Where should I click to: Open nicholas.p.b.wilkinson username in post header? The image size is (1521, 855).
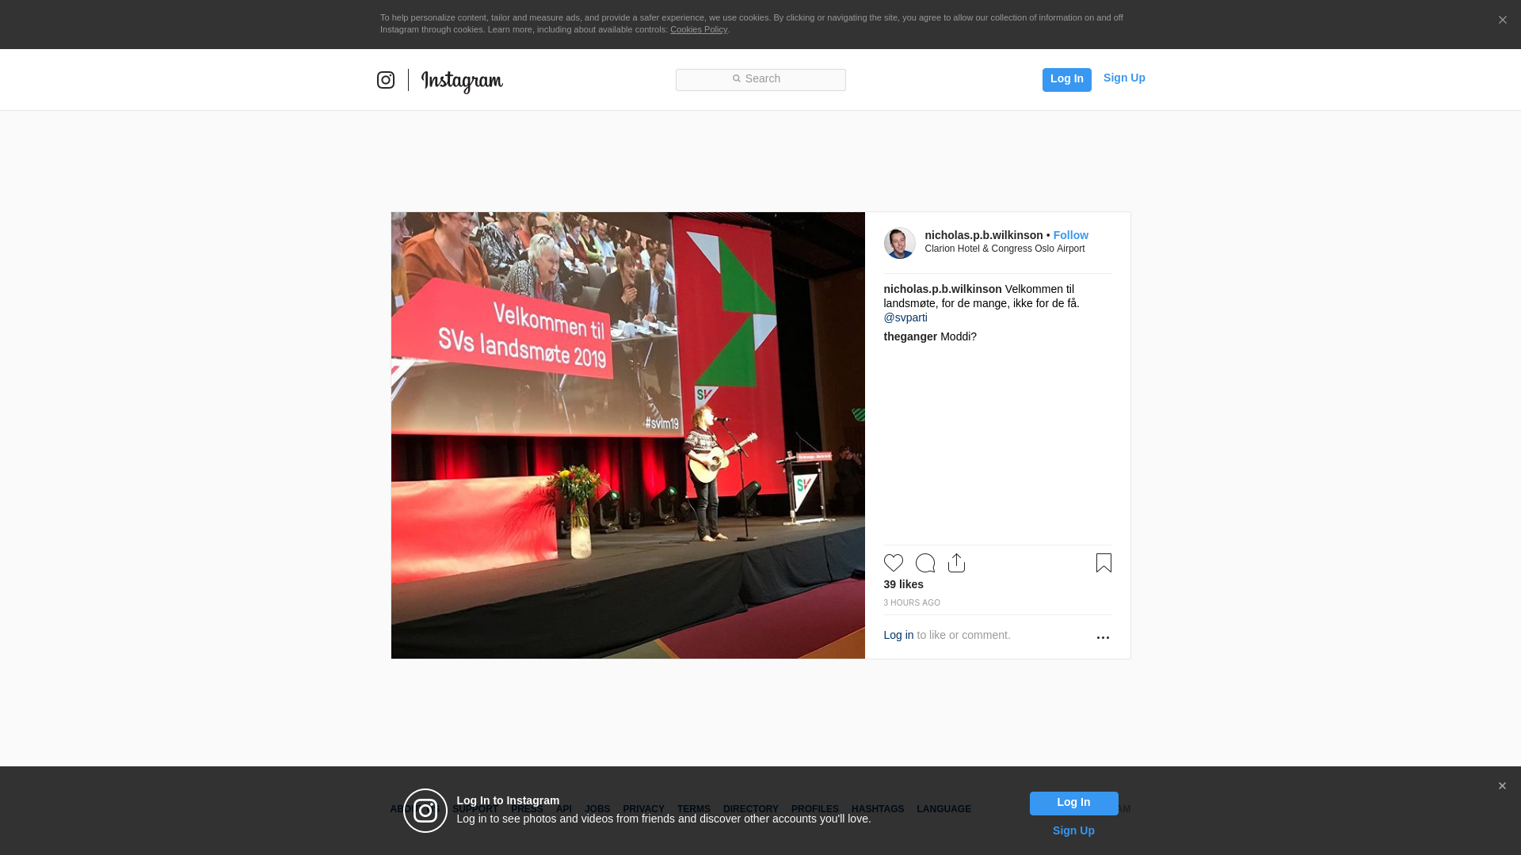tap(983, 235)
